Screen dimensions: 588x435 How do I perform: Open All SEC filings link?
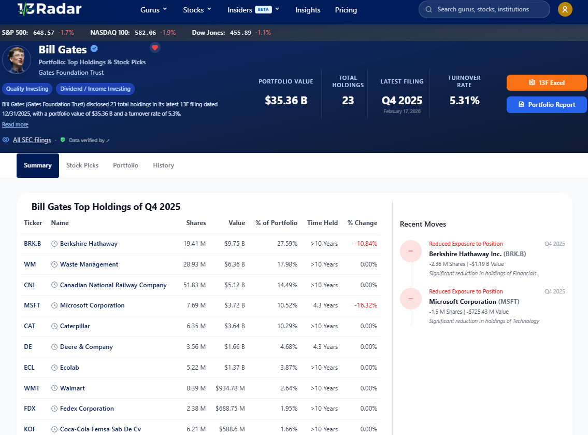[32, 140]
